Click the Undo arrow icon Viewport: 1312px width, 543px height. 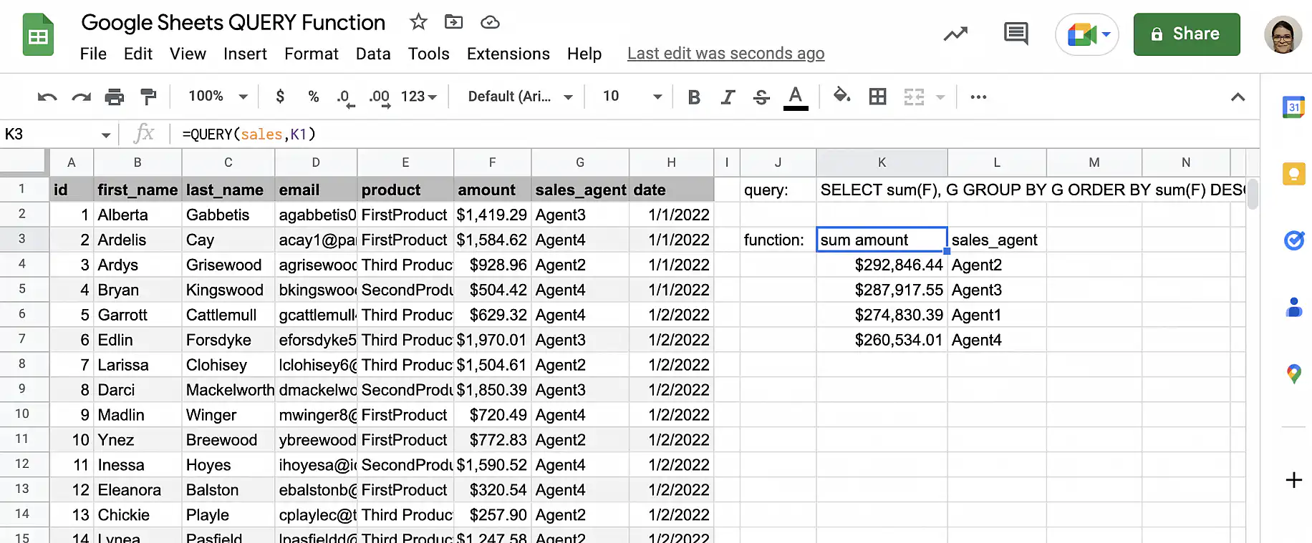pos(47,97)
